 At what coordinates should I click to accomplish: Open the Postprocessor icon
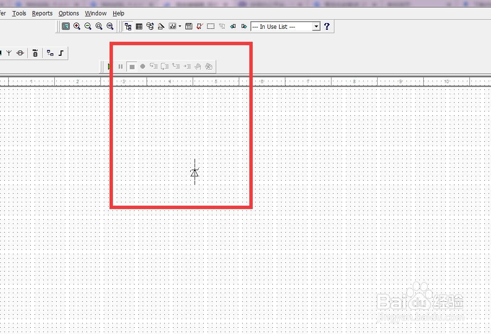pyautogui.click(x=189, y=26)
